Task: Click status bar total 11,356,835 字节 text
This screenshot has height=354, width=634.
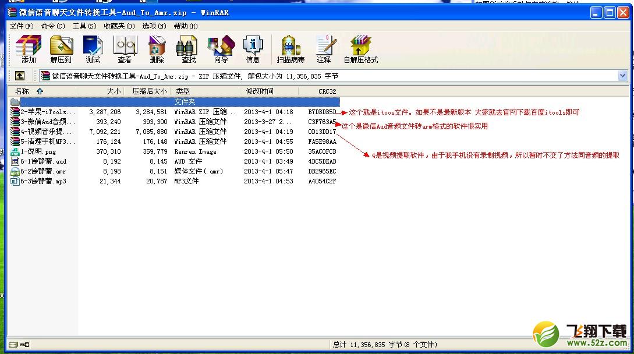Action: coord(384,344)
